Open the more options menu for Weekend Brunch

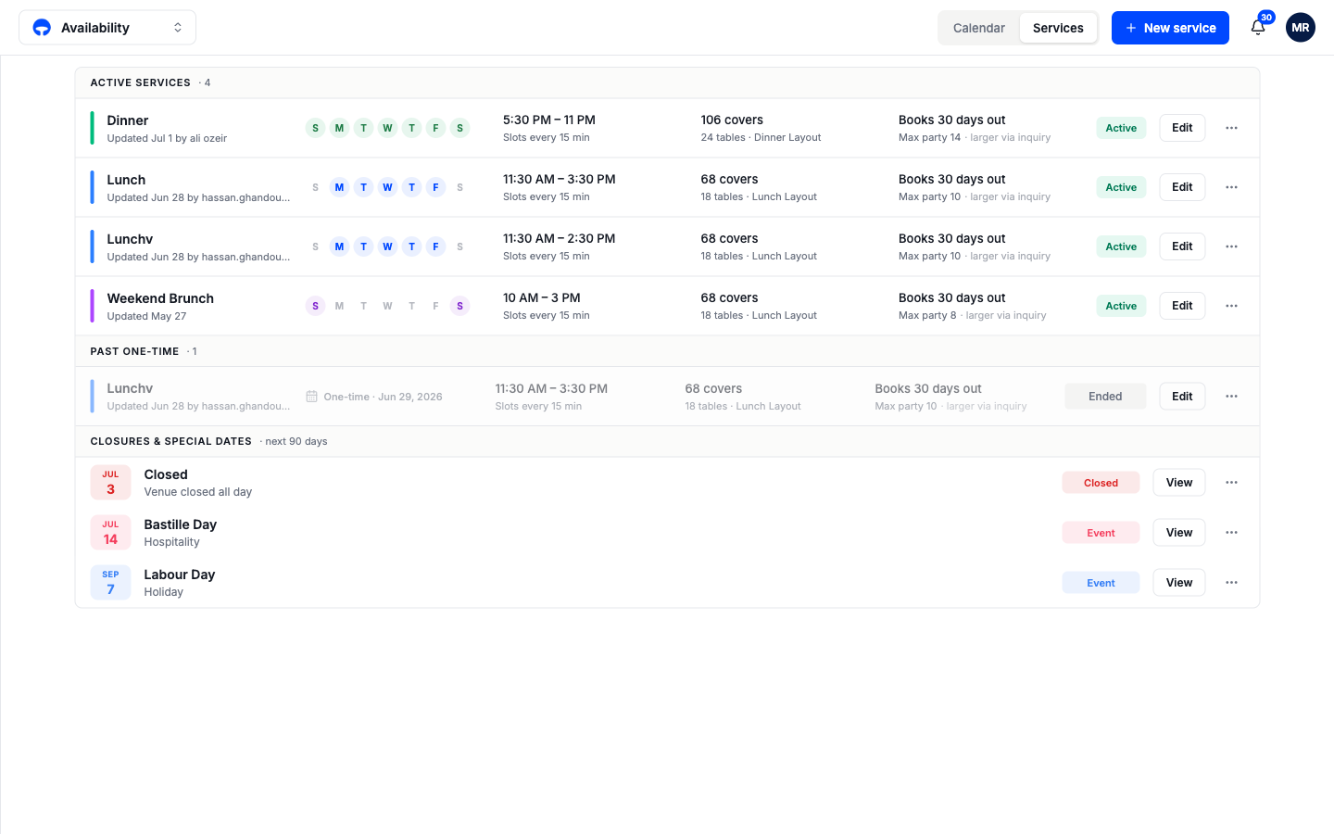pyautogui.click(x=1231, y=306)
